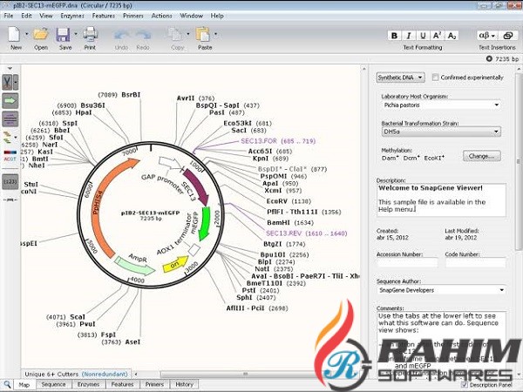Expand the Laboratory Host Organism dropdown
This screenshot has height=392, width=523.
440,105
